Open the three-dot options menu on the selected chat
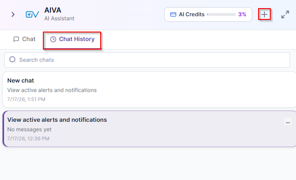Viewport: 296px width, 180px height. 288,121
